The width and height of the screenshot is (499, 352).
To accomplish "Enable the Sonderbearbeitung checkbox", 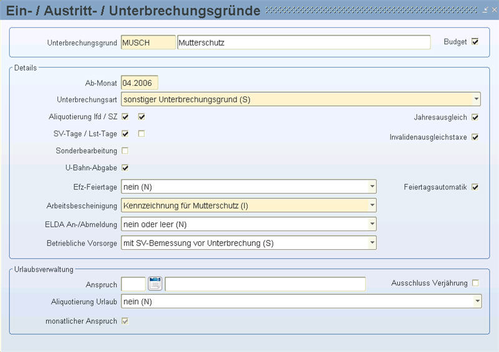I will point(125,151).
